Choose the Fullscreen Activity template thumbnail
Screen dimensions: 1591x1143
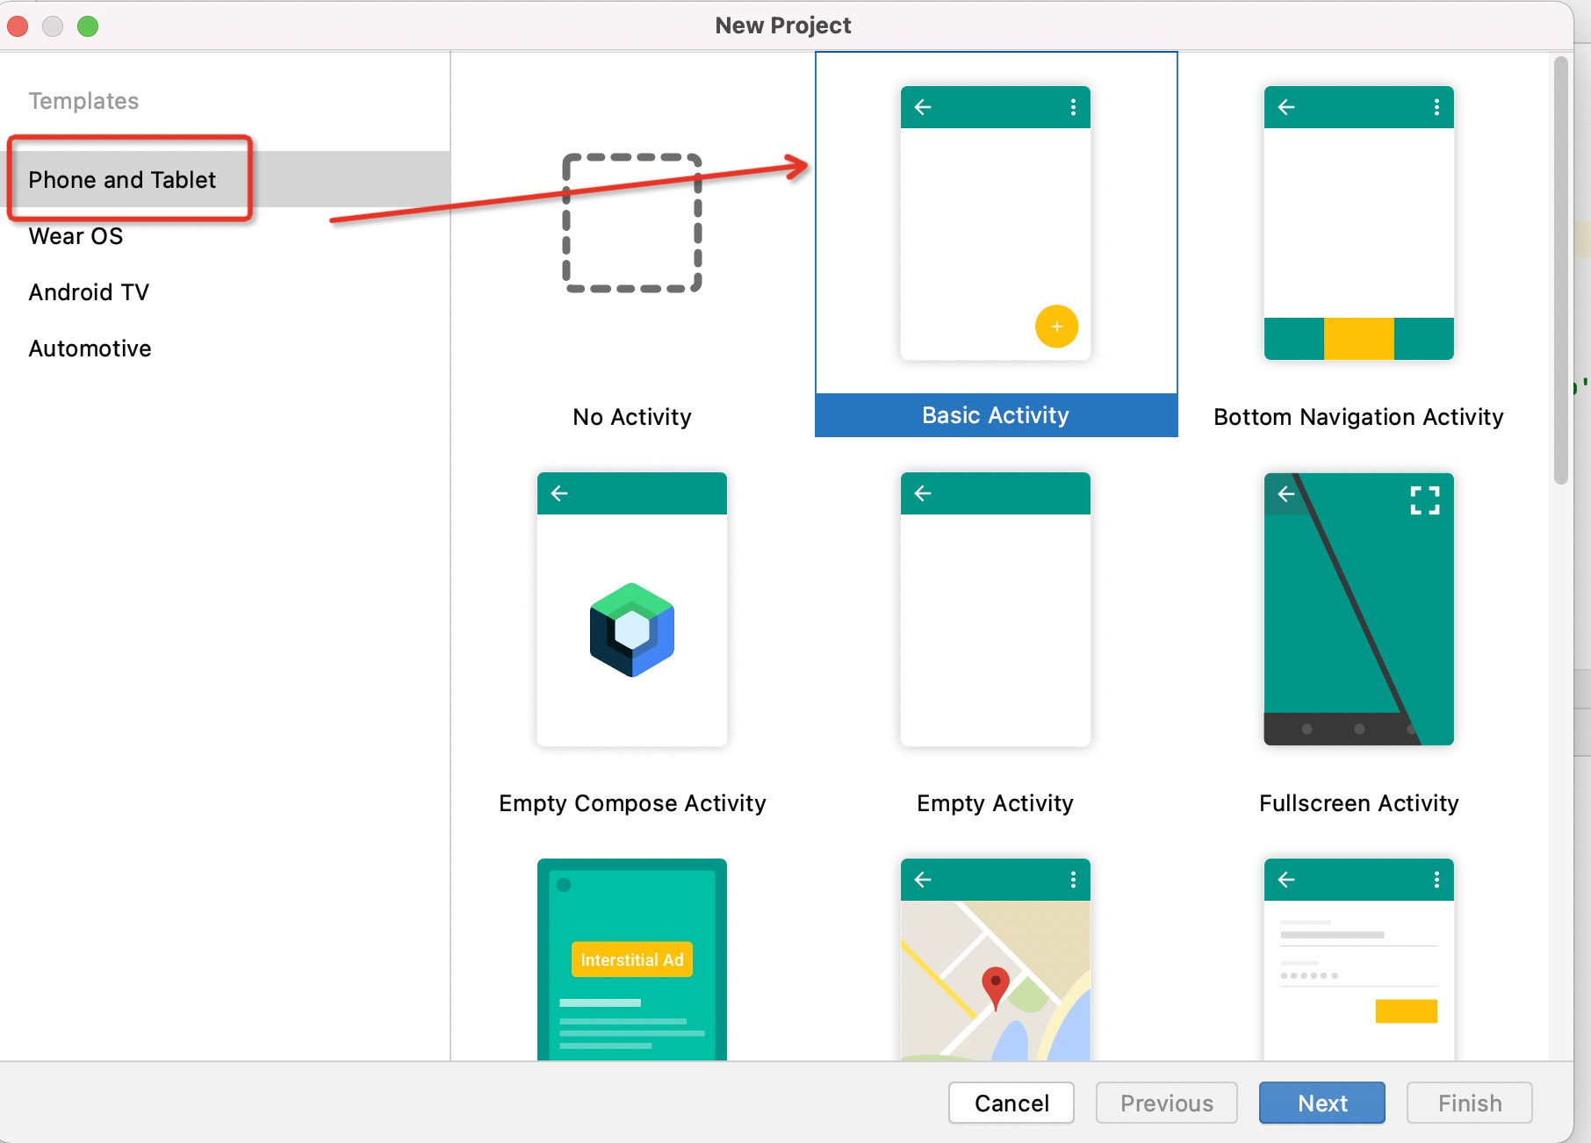coord(1359,609)
